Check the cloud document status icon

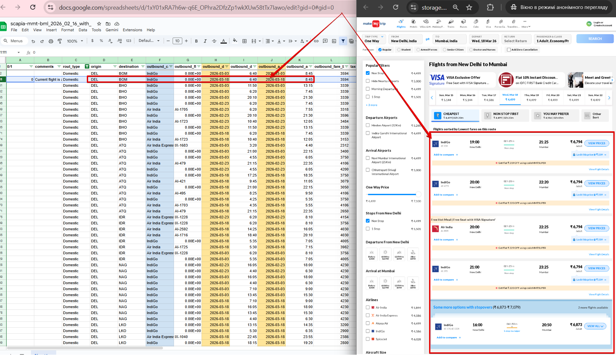[x=117, y=24]
